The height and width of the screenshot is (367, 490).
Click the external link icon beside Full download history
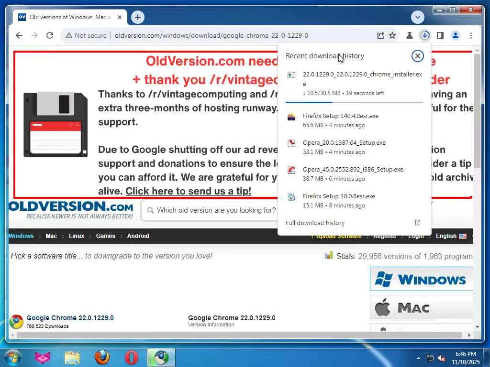click(x=417, y=223)
